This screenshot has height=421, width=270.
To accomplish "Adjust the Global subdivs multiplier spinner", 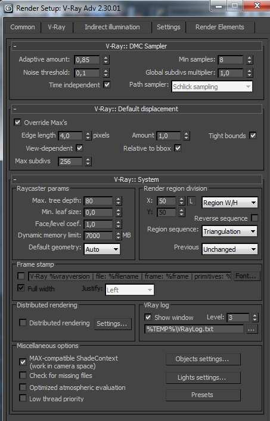I will [249, 73].
